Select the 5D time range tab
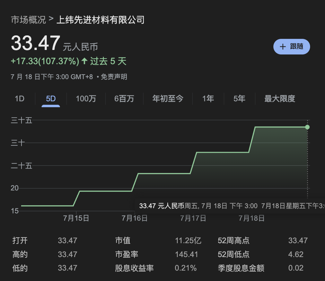The width and height of the screenshot is (325, 281). (x=51, y=99)
